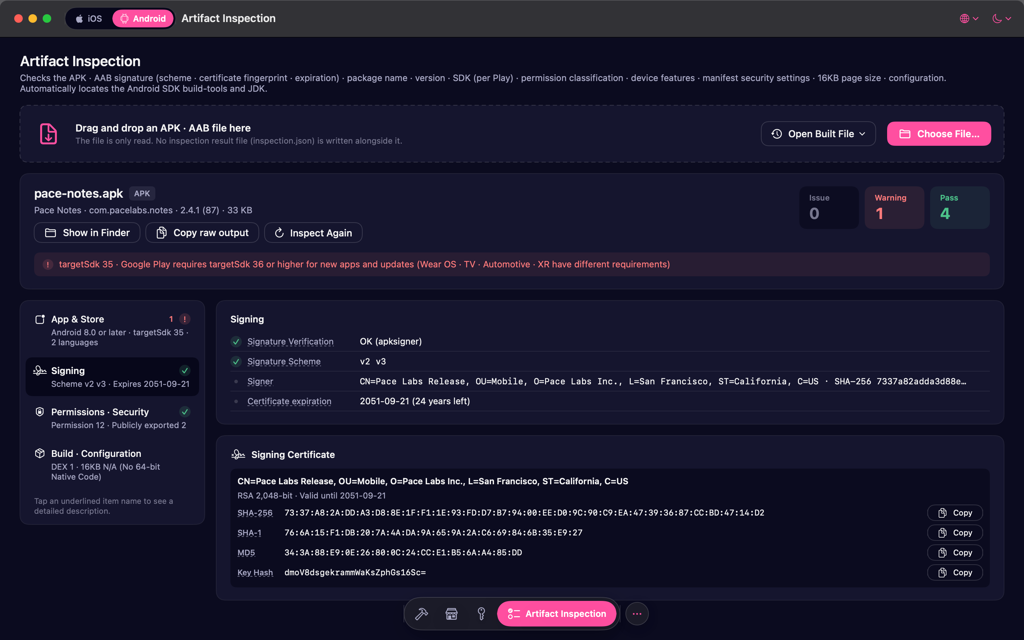This screenshot has width=1024, height=640.
Task: Open the dark mode appearance dropdown
Action: coord(1001,18)
